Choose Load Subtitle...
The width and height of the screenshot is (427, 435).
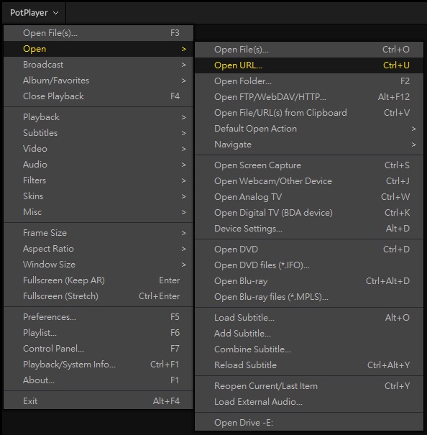point(309,318)
